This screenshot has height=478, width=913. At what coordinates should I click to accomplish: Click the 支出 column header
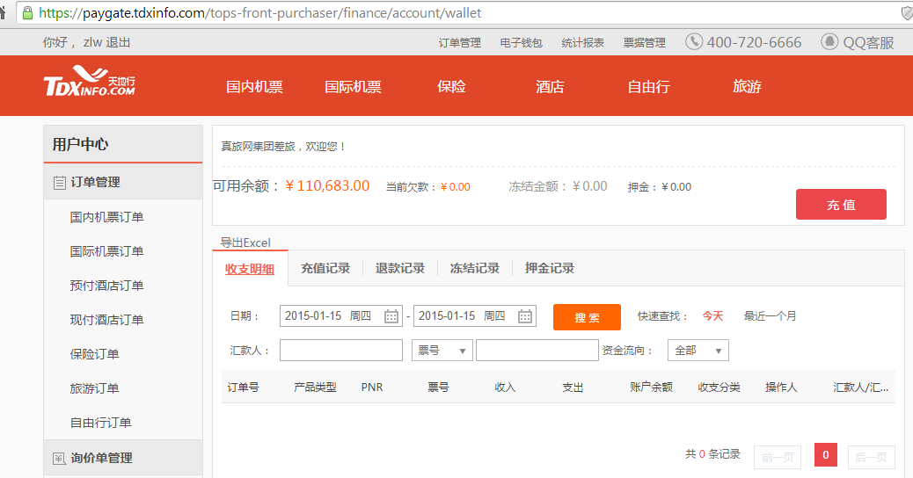tap(573, 387)
